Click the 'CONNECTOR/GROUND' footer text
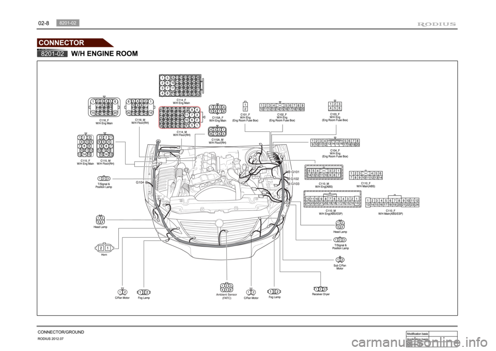 61,332
